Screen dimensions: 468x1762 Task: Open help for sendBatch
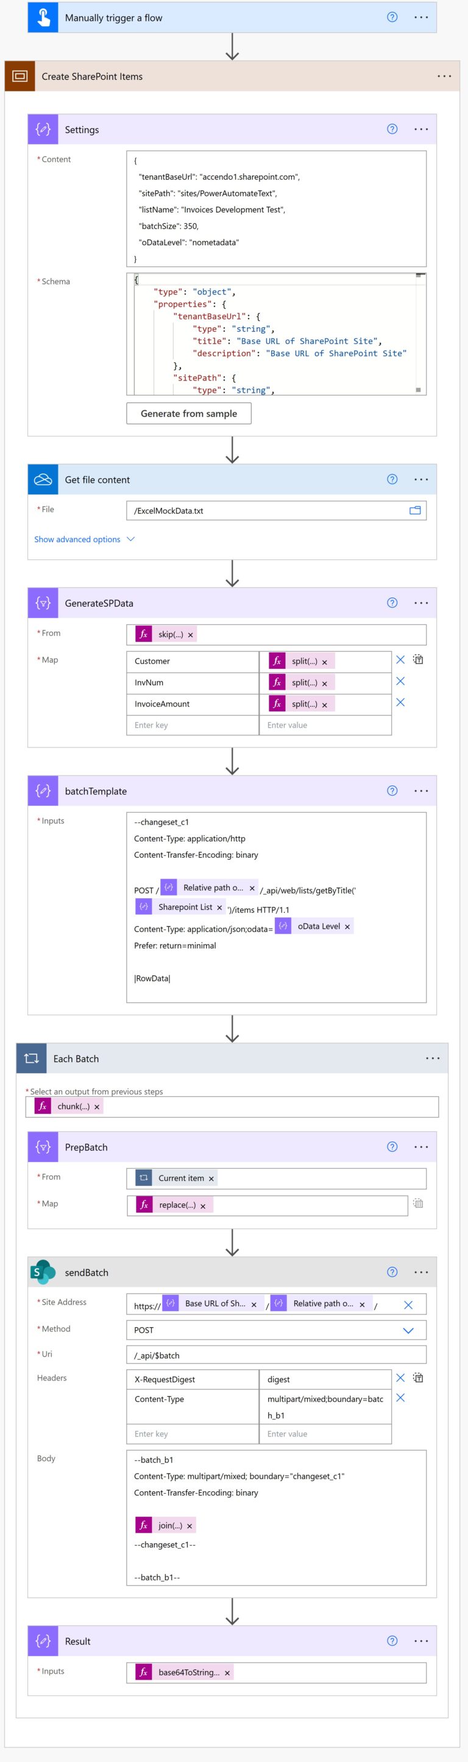pos(392,1272)
